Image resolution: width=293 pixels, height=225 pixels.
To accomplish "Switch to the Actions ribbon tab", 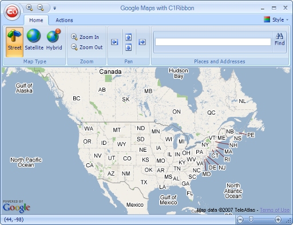I will coord(64,20).
